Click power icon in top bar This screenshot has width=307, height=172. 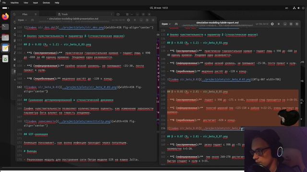pos(303,8)
